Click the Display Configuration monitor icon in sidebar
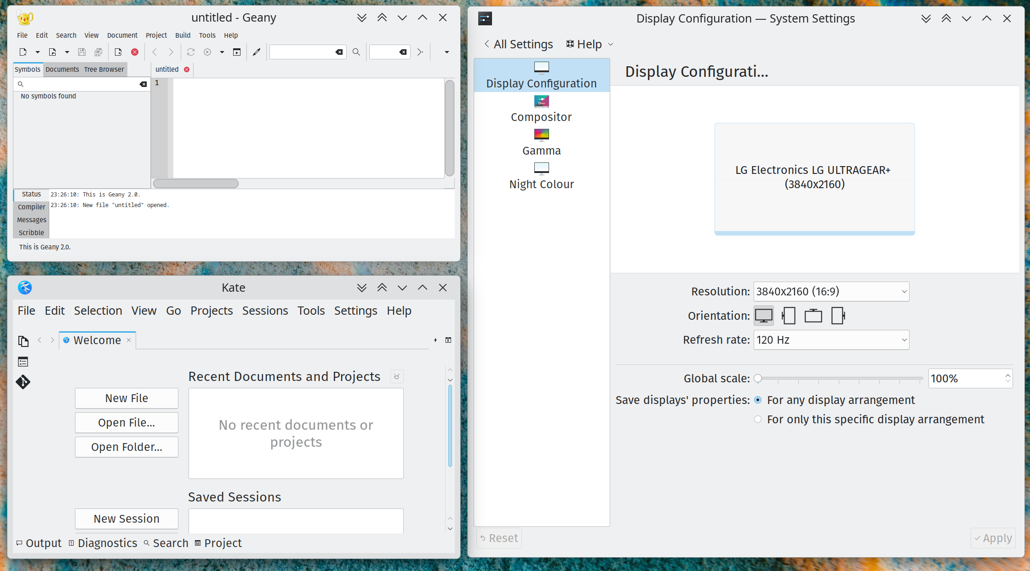This screenshot has height=571, width=1030. coord(542,68)
